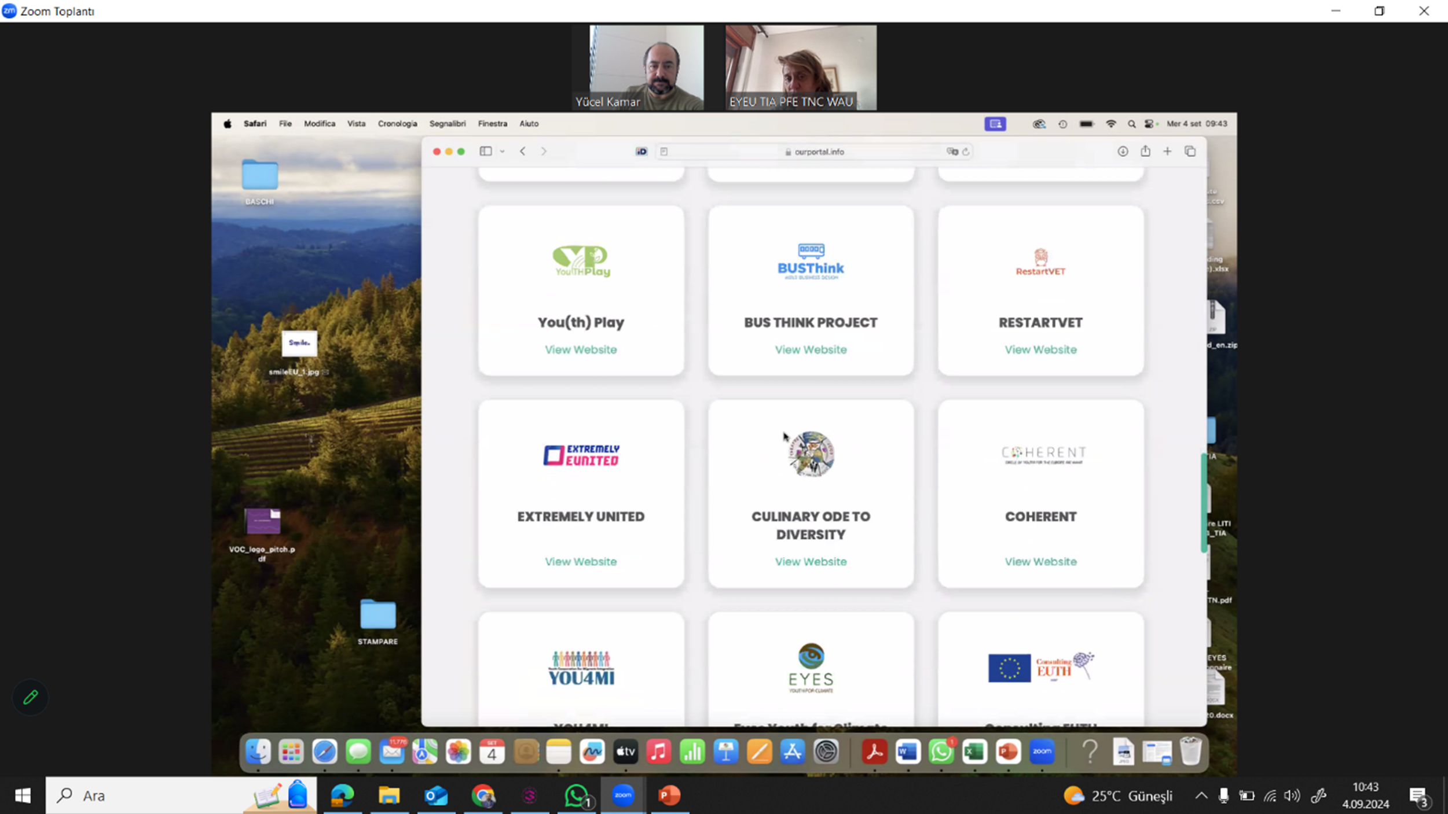The image size is (1448, 814).
Task: Open Safari share menu
Action: point(1145,151)
